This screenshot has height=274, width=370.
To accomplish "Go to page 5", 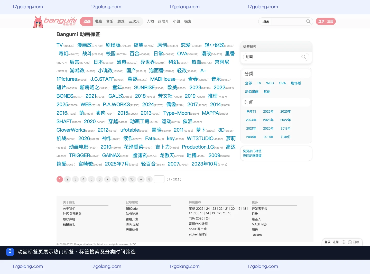I will 91,179.
